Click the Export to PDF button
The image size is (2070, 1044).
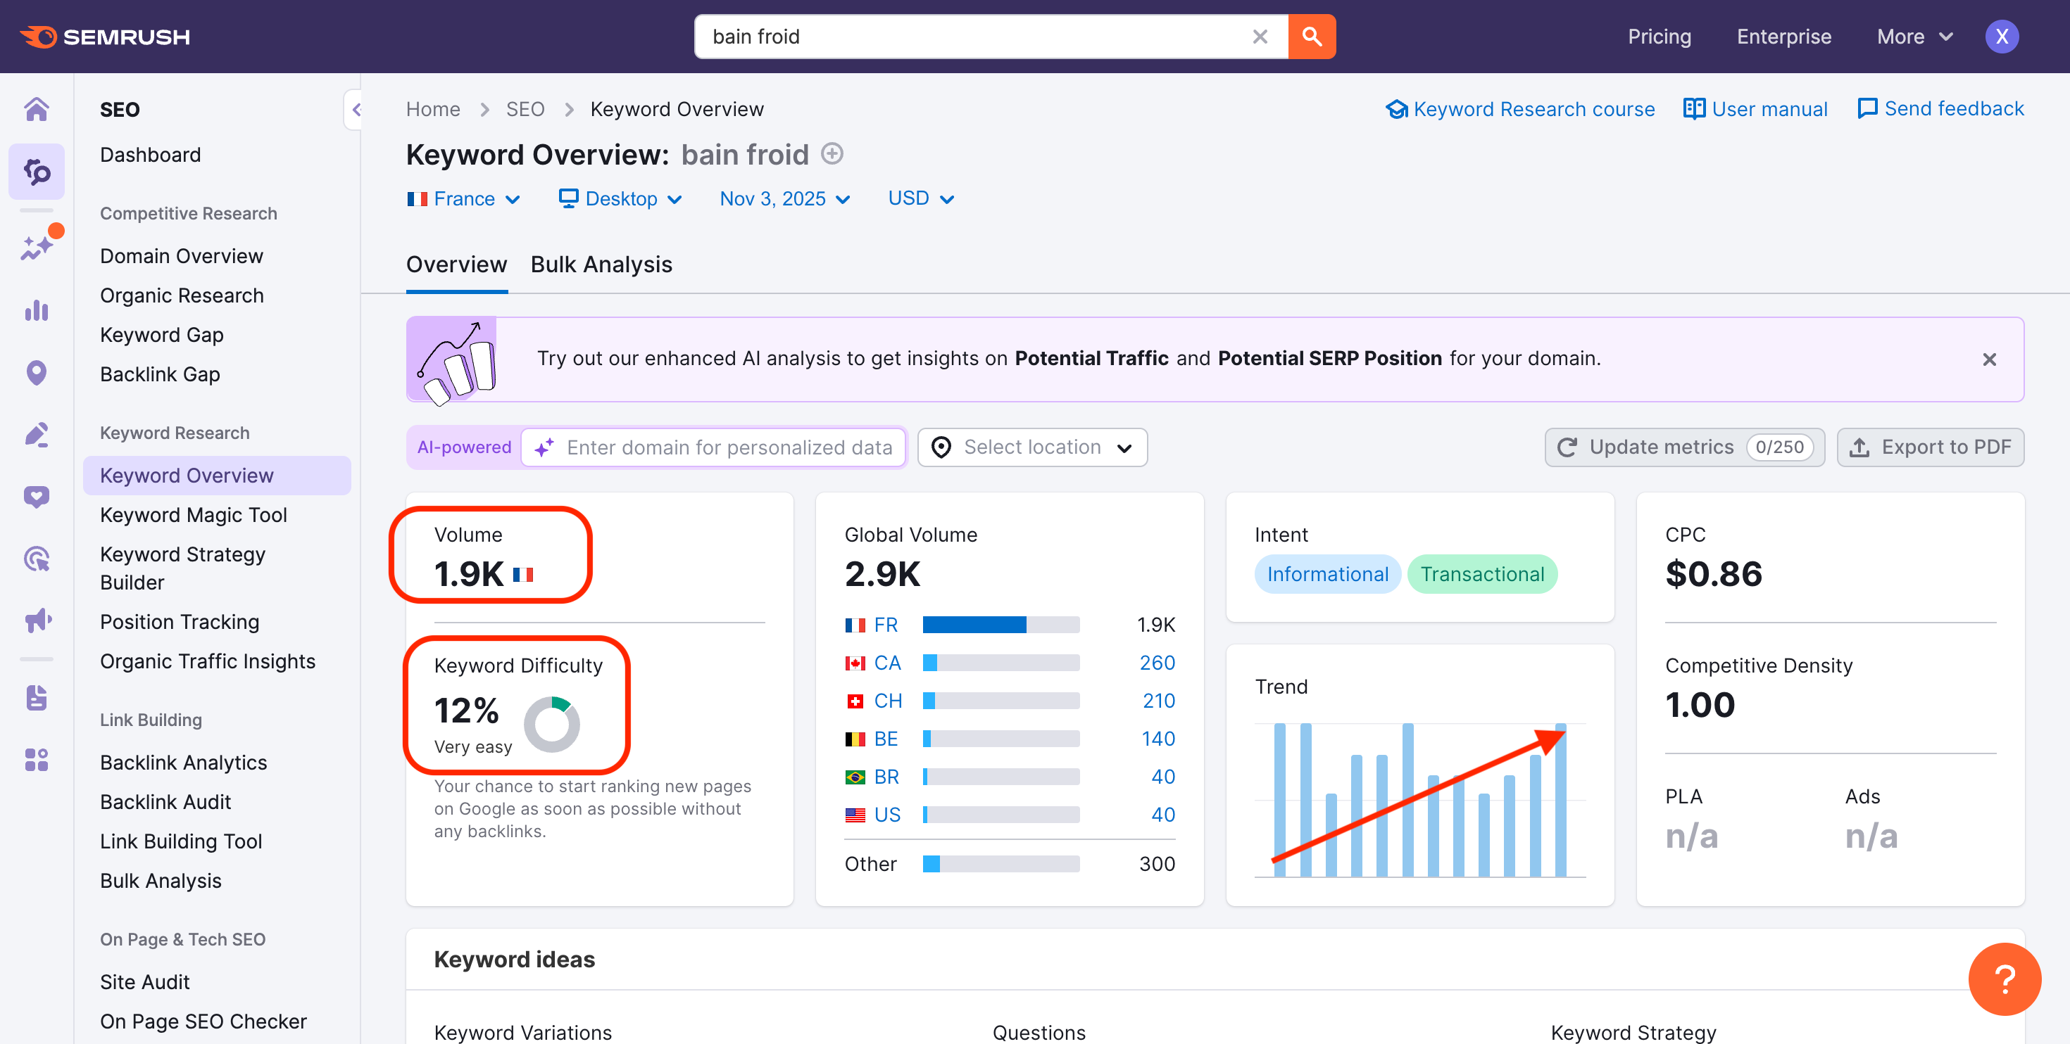(1930, 447)
